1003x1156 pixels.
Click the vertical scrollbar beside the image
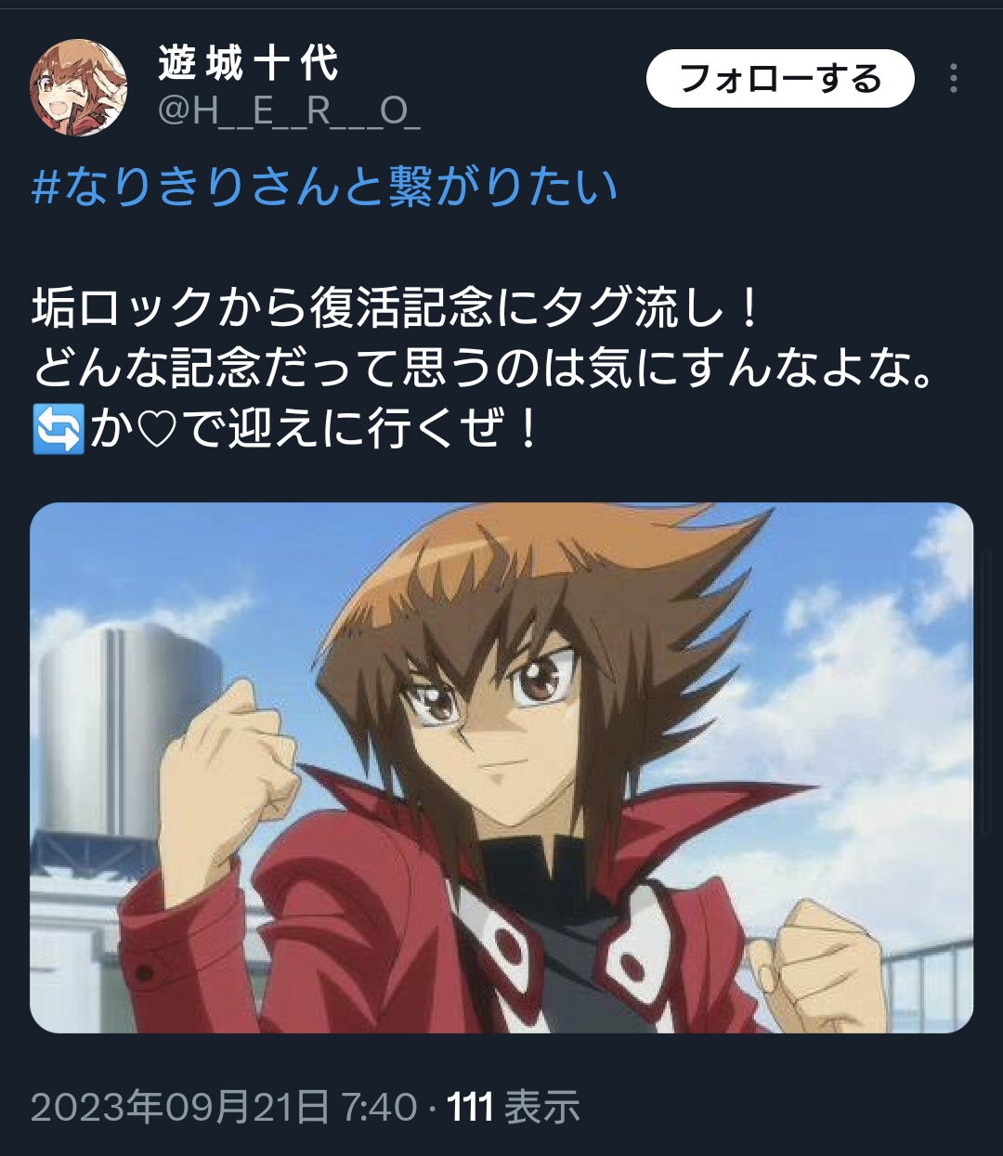pyautogui.click(x=988, y=692)
